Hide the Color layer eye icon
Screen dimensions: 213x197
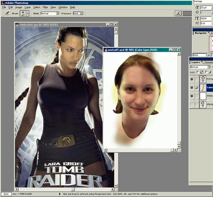tap(192, 88)
